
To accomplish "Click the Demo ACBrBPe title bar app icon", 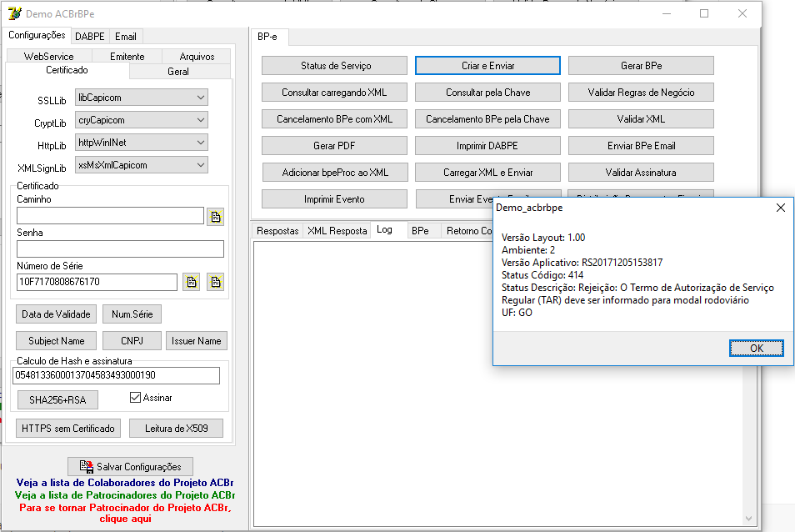I will click(15, 13).
